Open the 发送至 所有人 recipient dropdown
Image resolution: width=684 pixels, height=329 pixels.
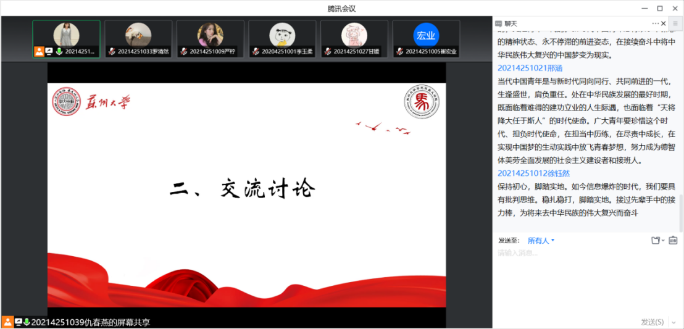[x=541, y=241]
